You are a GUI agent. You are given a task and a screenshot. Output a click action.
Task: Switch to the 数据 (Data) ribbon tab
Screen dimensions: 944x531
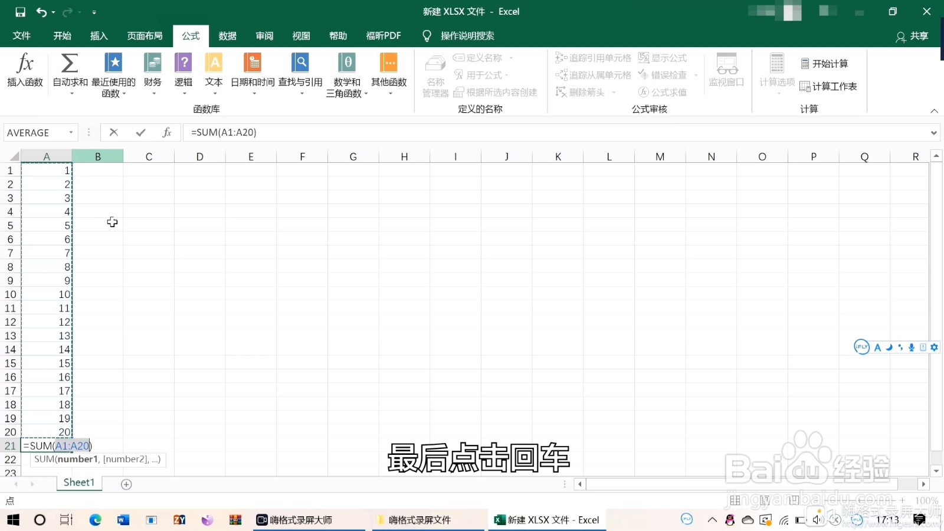(227, 35)
